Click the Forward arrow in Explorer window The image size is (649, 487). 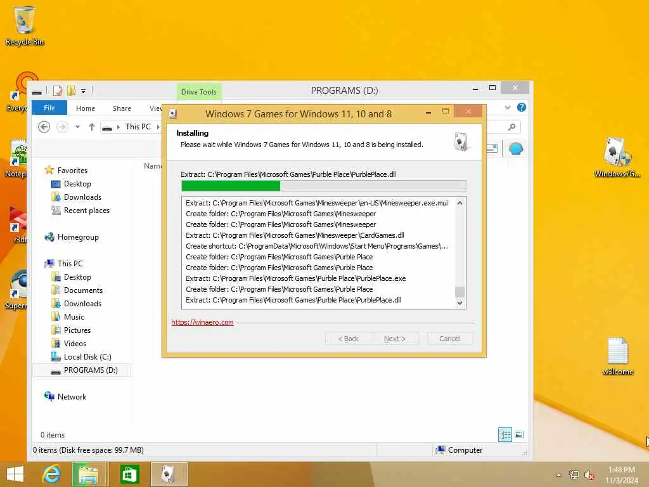62,127
